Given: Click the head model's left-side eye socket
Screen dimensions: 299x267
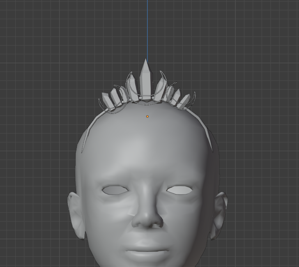Looking at the screenshot, I should pyautogui.click(x=114, y=191).
